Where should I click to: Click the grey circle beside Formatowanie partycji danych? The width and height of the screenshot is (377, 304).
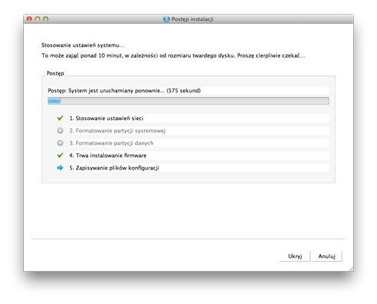60,143
